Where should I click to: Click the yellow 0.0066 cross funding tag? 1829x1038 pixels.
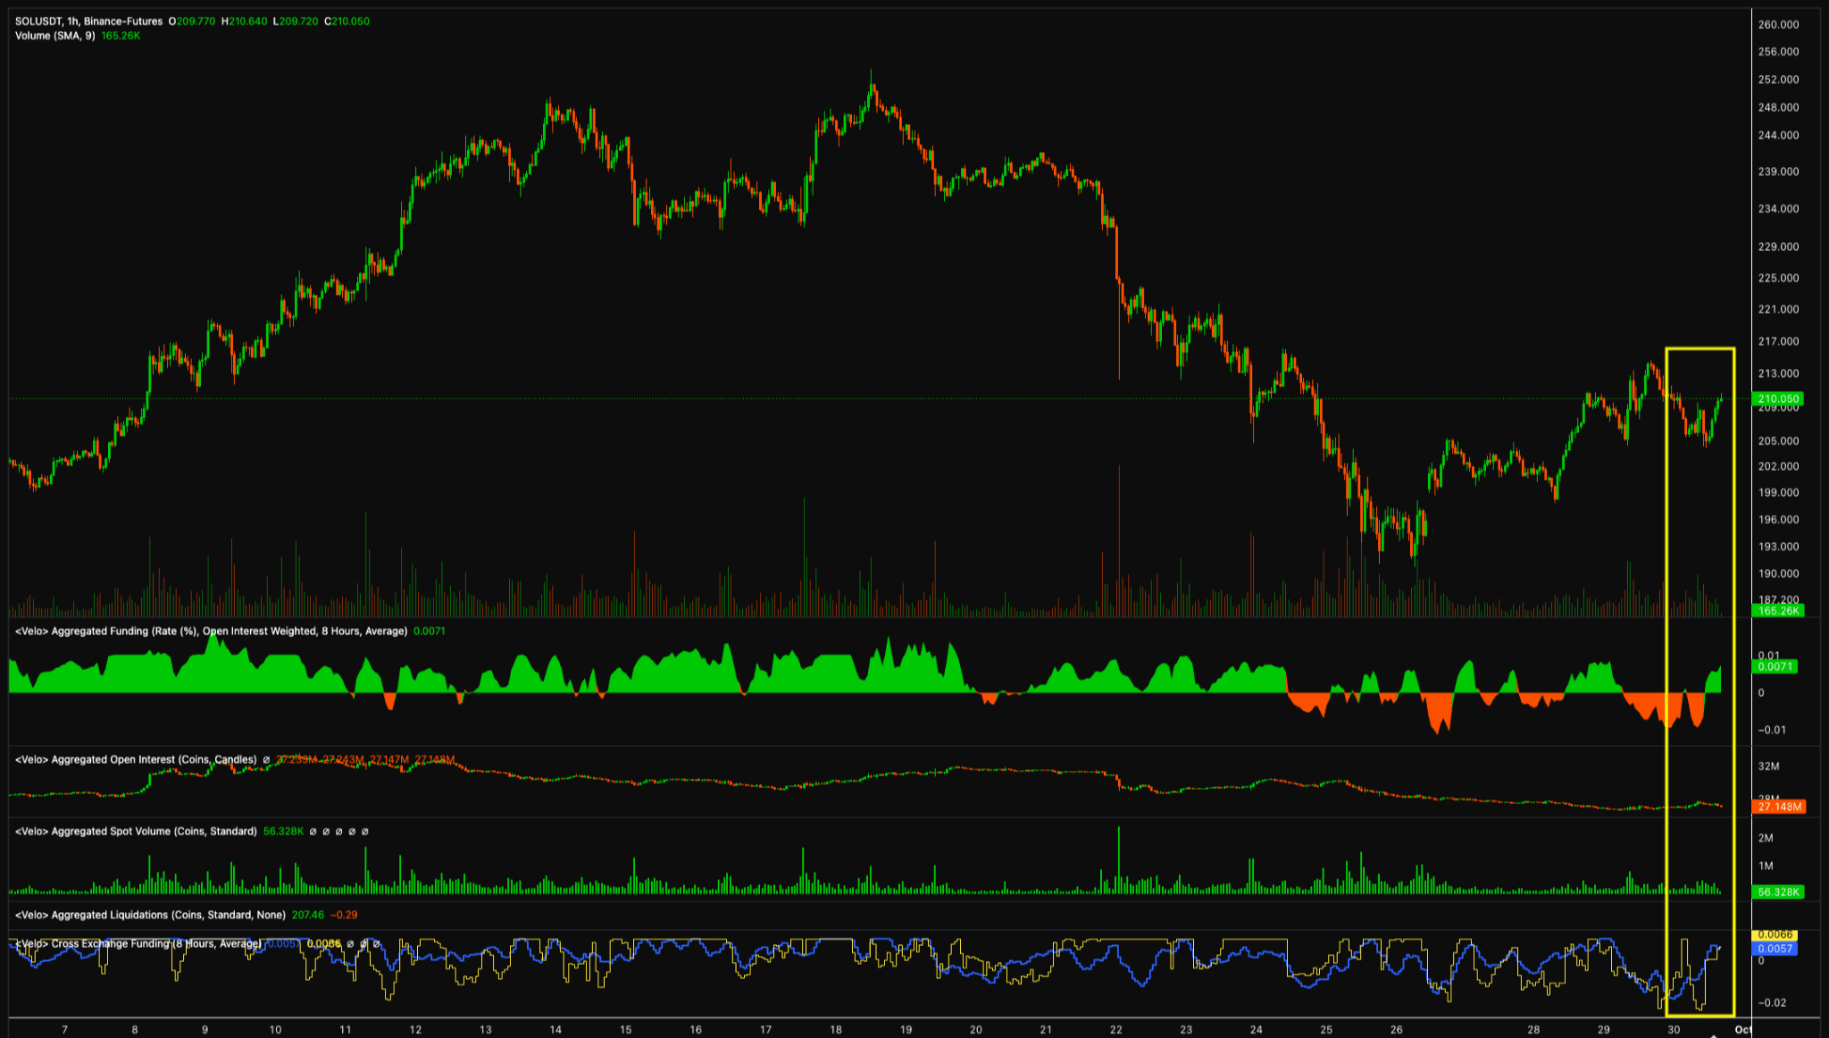coord(1775,935)
